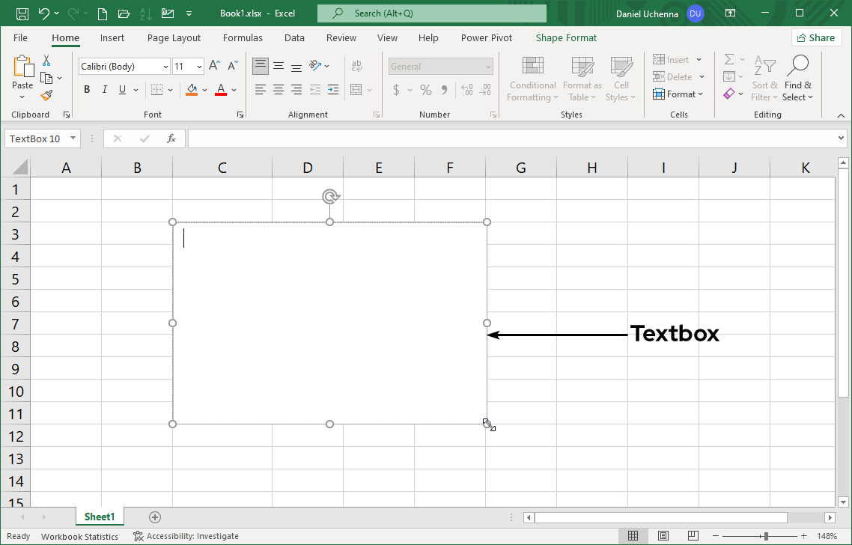This screenshot has height=545, width=852.
Task: Click the AutoSum icon
Action: [x=729, y=59]
